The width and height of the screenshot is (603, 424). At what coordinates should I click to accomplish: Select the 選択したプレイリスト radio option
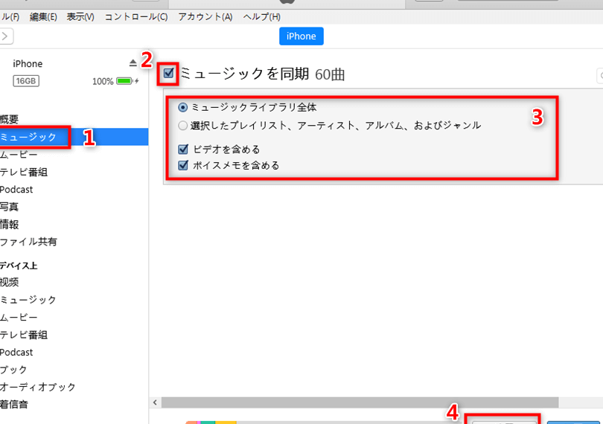(183, 126)
